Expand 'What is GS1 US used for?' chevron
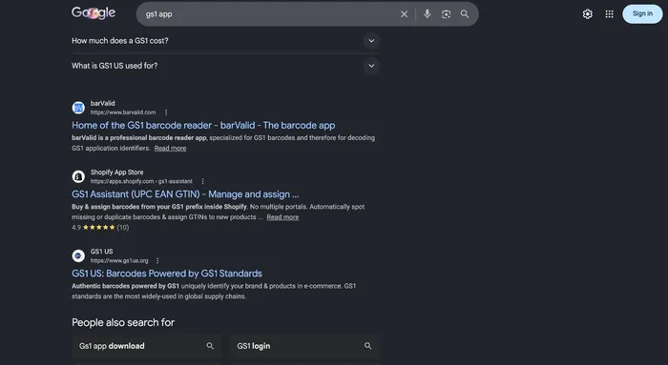 coord(371,66)
